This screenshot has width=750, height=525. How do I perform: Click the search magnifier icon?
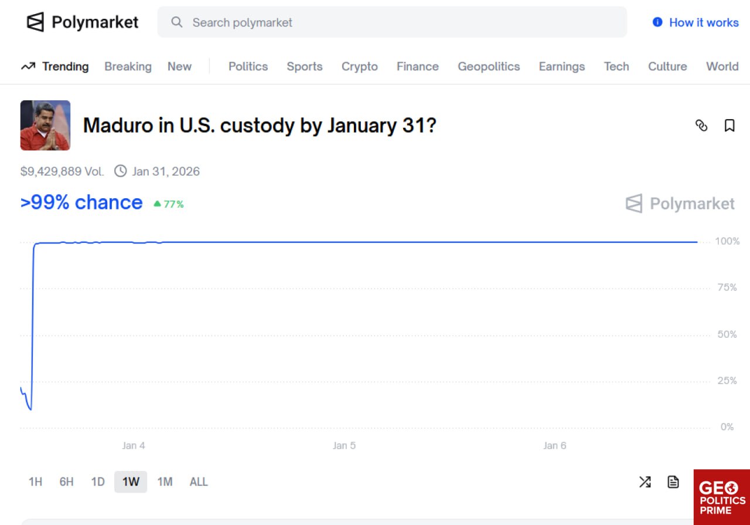coord(176,22)
